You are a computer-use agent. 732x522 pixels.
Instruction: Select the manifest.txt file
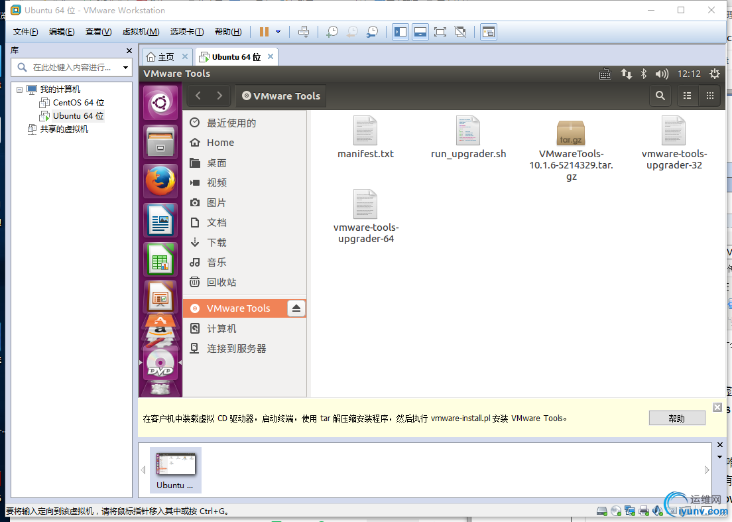click(x=365, y=137)
